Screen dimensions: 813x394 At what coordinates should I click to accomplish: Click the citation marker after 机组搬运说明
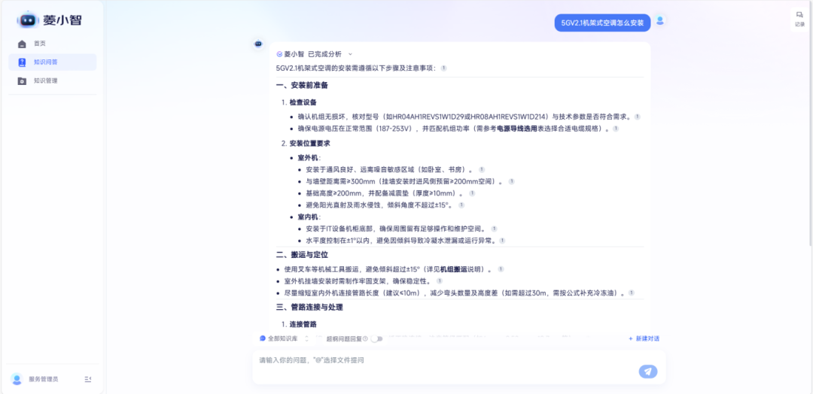(501, 269)
